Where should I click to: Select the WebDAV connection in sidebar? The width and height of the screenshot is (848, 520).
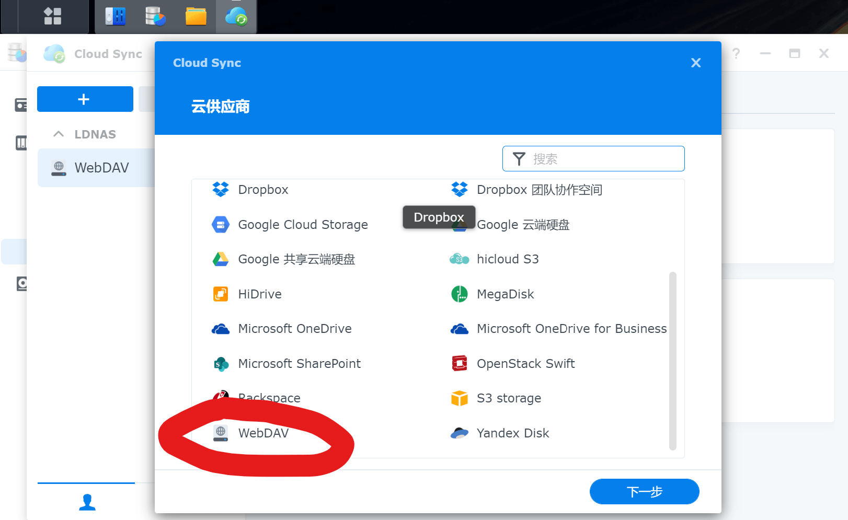coord(96,168)
